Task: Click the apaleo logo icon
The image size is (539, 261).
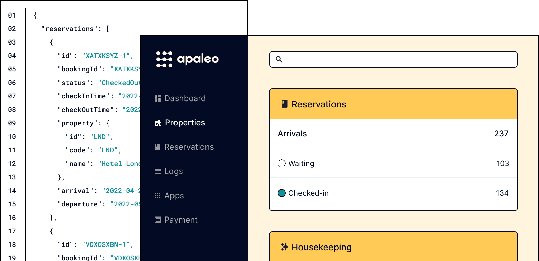Action: tap(164, 59)
